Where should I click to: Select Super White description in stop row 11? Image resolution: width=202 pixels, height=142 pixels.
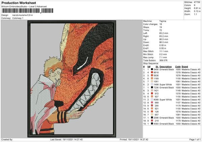click(166, 99)
